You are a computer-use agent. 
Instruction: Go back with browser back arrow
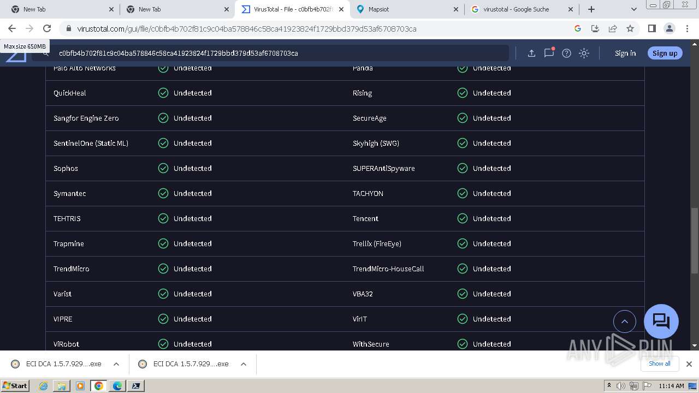[x=12, y=28]
